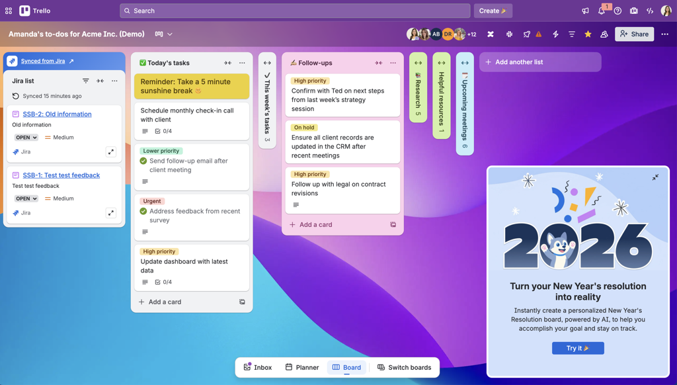The width and height of the screenshot is (677, 385).
Task: Open the help question mark icon
Action: (618, 11)
